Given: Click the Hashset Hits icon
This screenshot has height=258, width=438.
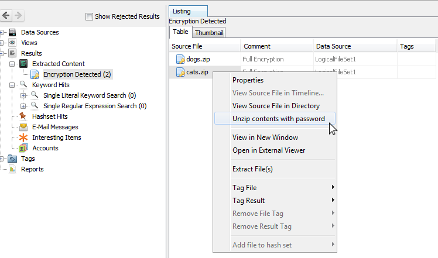Looking at the screenshot, I should point(23,116).
